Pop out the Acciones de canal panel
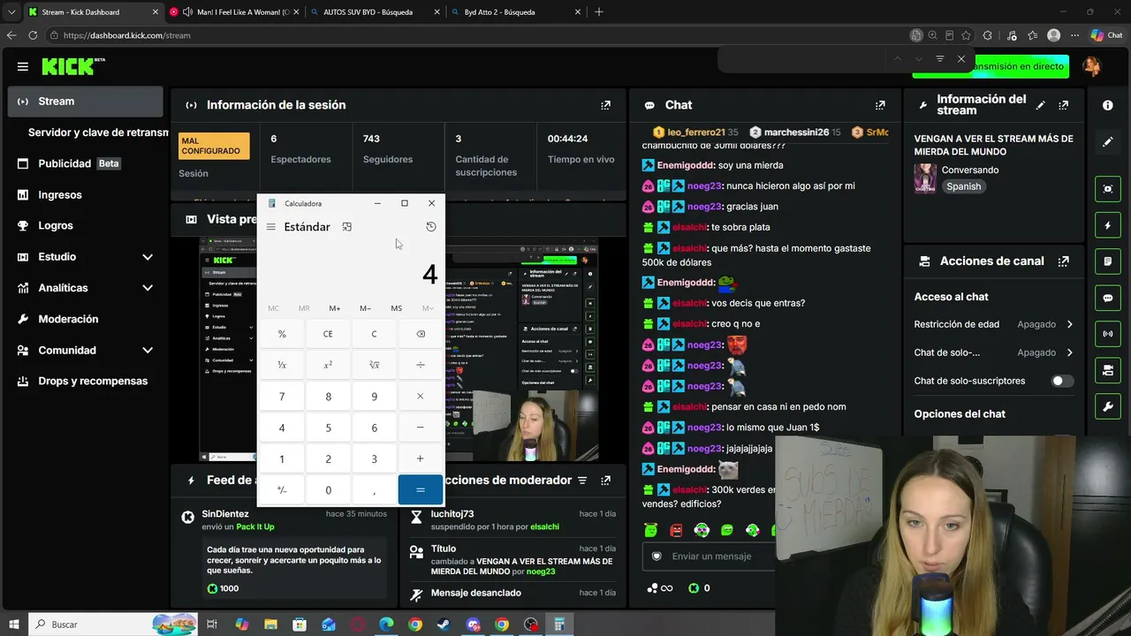The image size is (1131, 636). point(1064,261)
